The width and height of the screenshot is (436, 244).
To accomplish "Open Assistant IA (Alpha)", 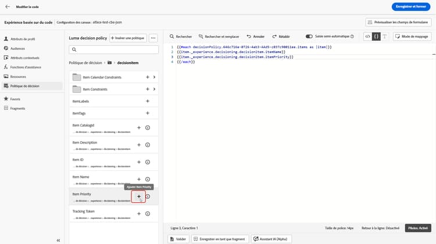I will pyautogui.click(x=271, y=239).
